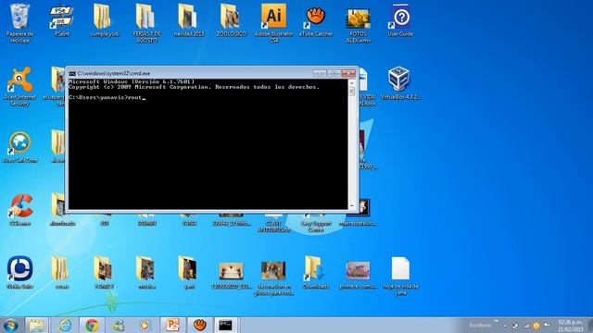Image resolution: width=593 pixels, height=333 pixels.
Task: Open the Downloads folder shortcut
Action: coord(316,273)
